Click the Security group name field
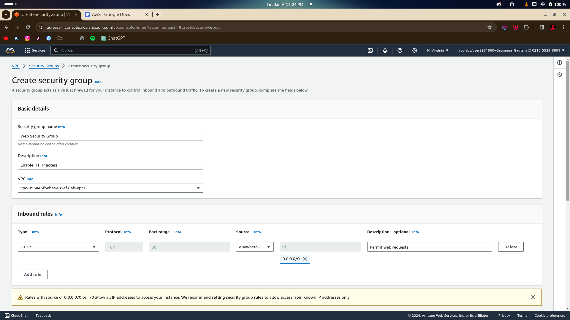 coord(110,136)
